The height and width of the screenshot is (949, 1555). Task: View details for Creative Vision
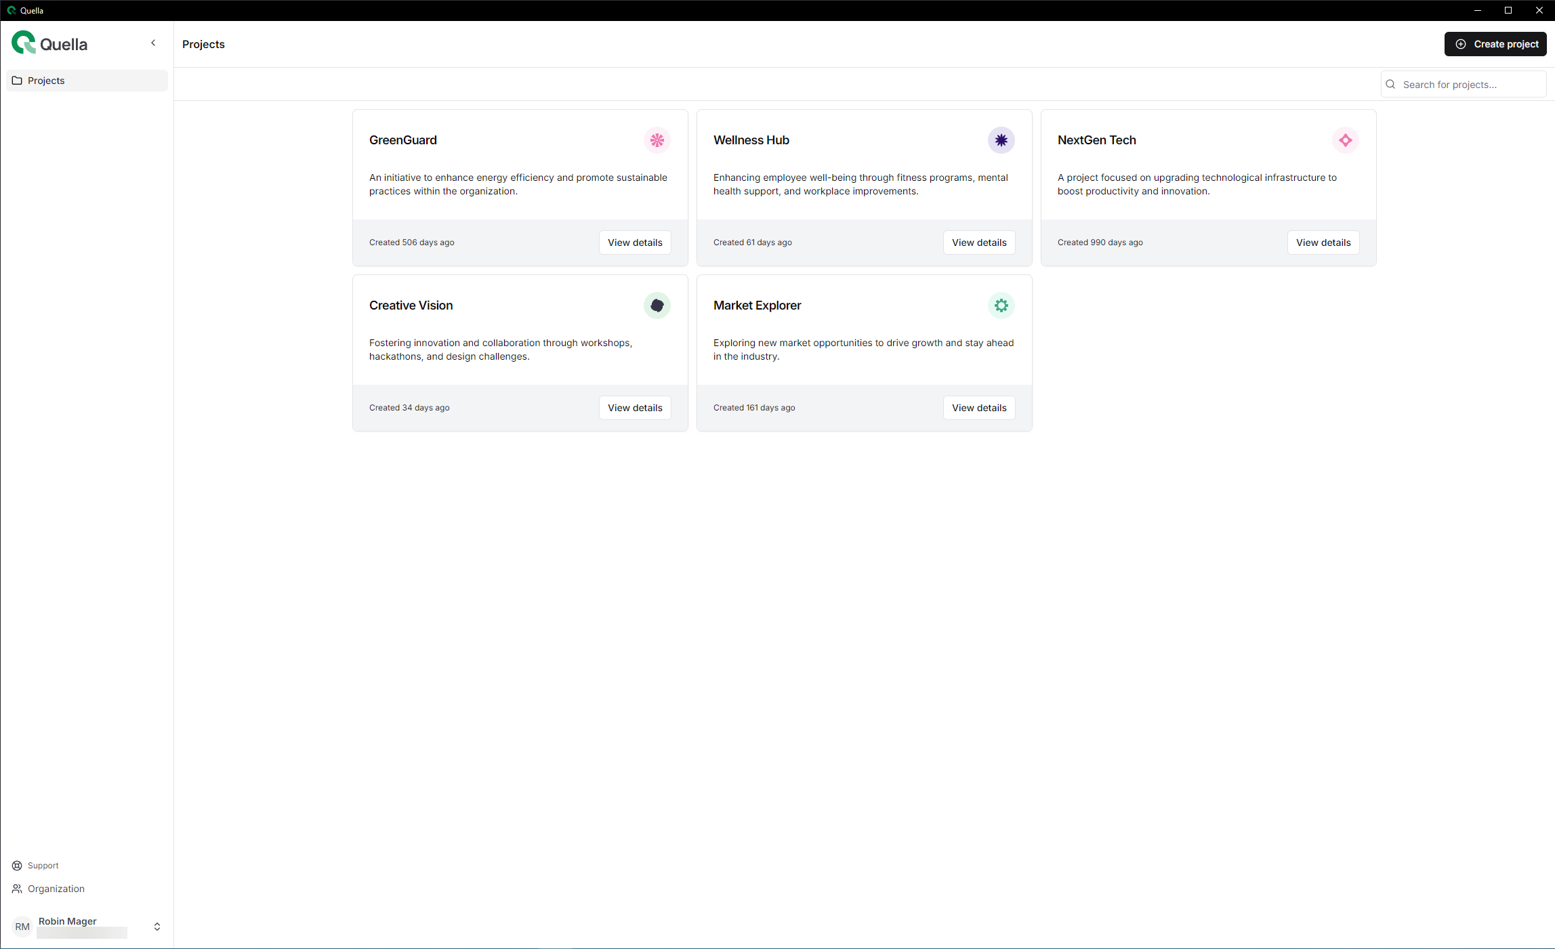click(634, 408)
